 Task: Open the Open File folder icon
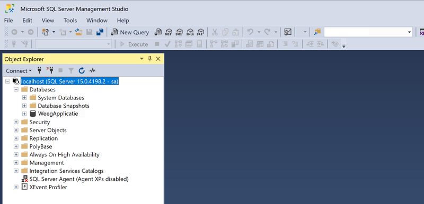78,32
